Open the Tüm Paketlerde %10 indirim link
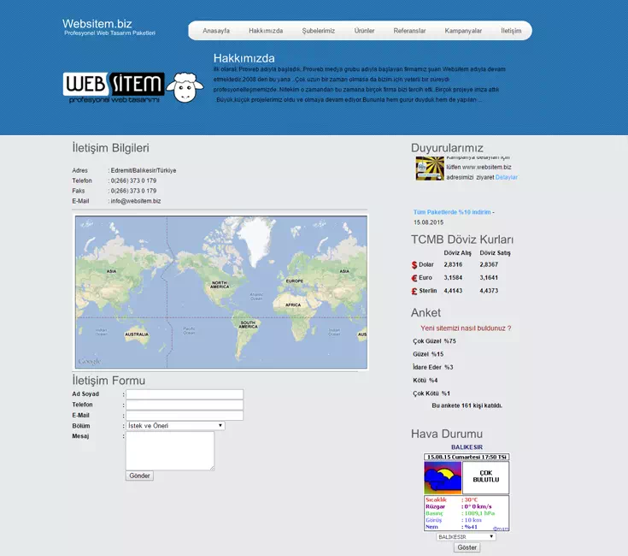The image size is (628, 556). (452, 212)
